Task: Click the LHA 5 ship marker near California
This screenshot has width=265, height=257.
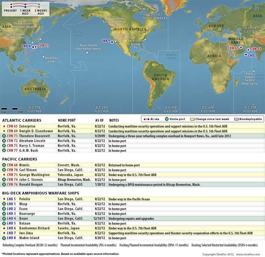Action: 112,42
